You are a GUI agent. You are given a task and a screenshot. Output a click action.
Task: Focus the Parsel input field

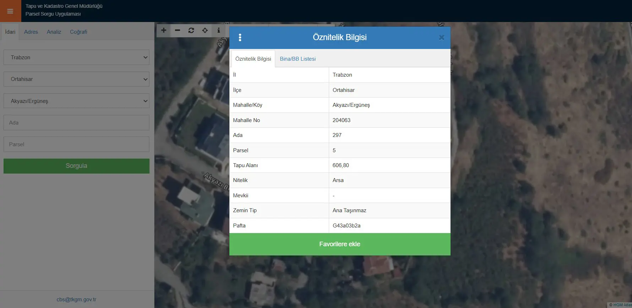(x=76, y=144)
